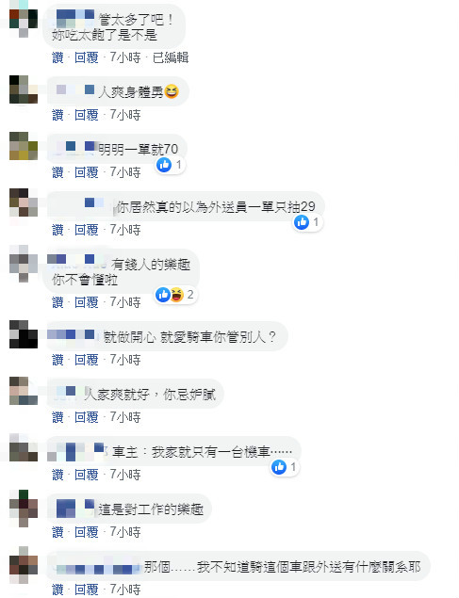Screen dimensions: 459x598
Task: Reply to the 你居然真的以為 comment
Action: [87, 230]
